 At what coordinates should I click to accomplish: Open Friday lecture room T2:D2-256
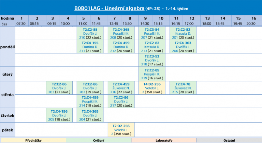pos(121,126)
